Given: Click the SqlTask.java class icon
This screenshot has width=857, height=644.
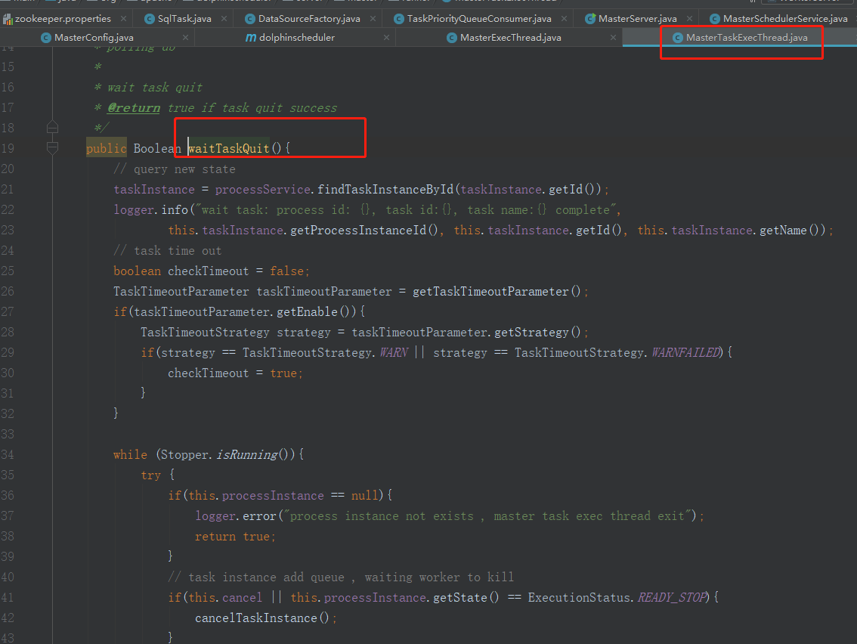Looking at the screenshot, I should (x=149, y=19).
